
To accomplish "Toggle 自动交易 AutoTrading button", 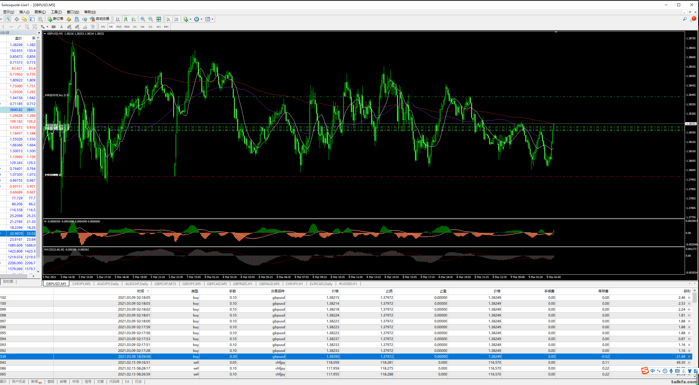I will [100, 19].
